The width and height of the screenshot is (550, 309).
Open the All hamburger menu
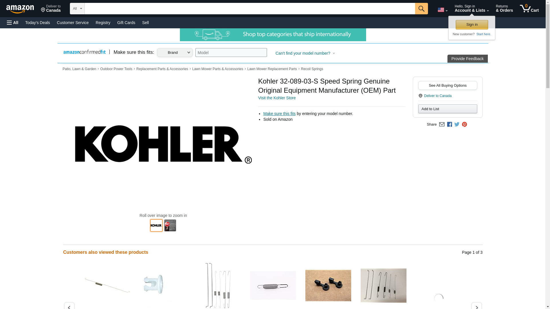pos(13,23)
